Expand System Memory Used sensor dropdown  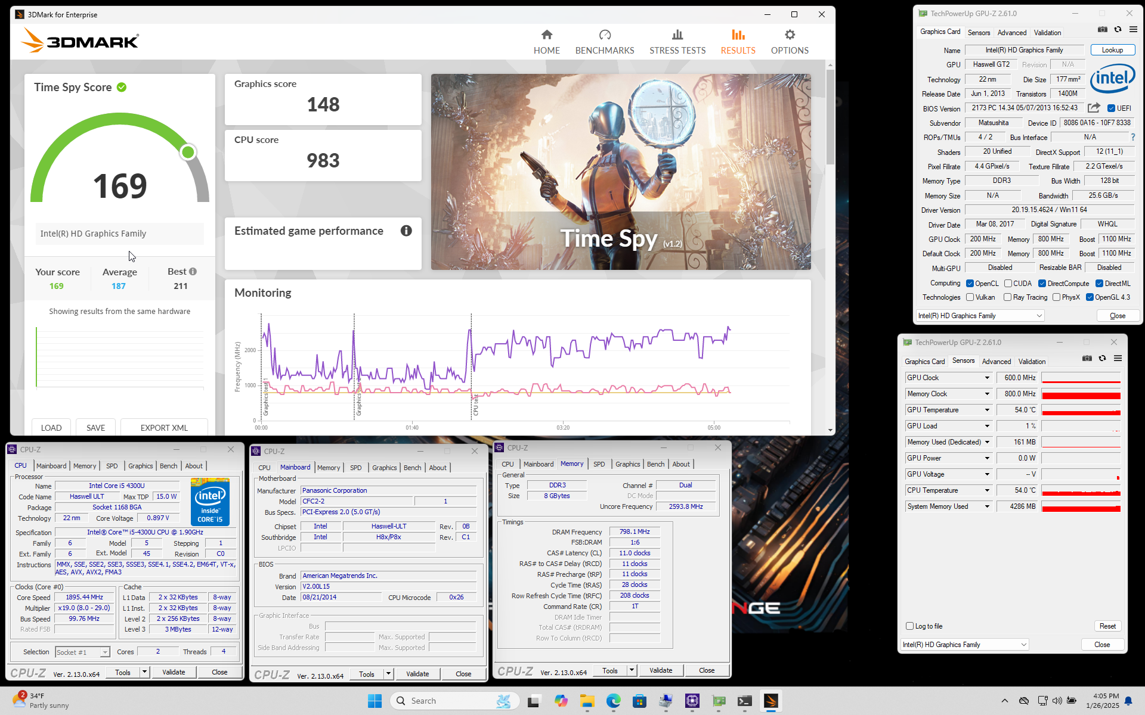pos(987,506)
